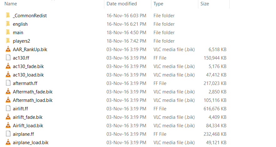Click the VLC icon next to Aftermath_load.bik
The width and height of the screenshot is (276, 147).
pos(8,100)
